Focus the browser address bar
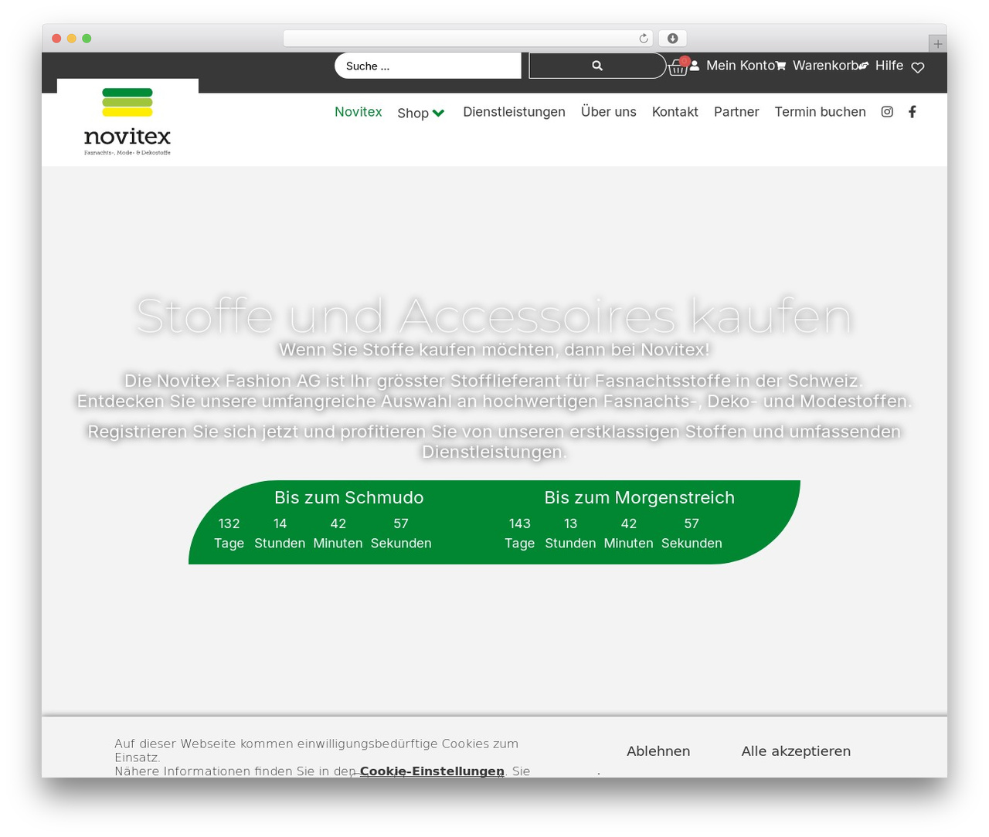Viewport: 989px width, 837px height. (468, 39)
